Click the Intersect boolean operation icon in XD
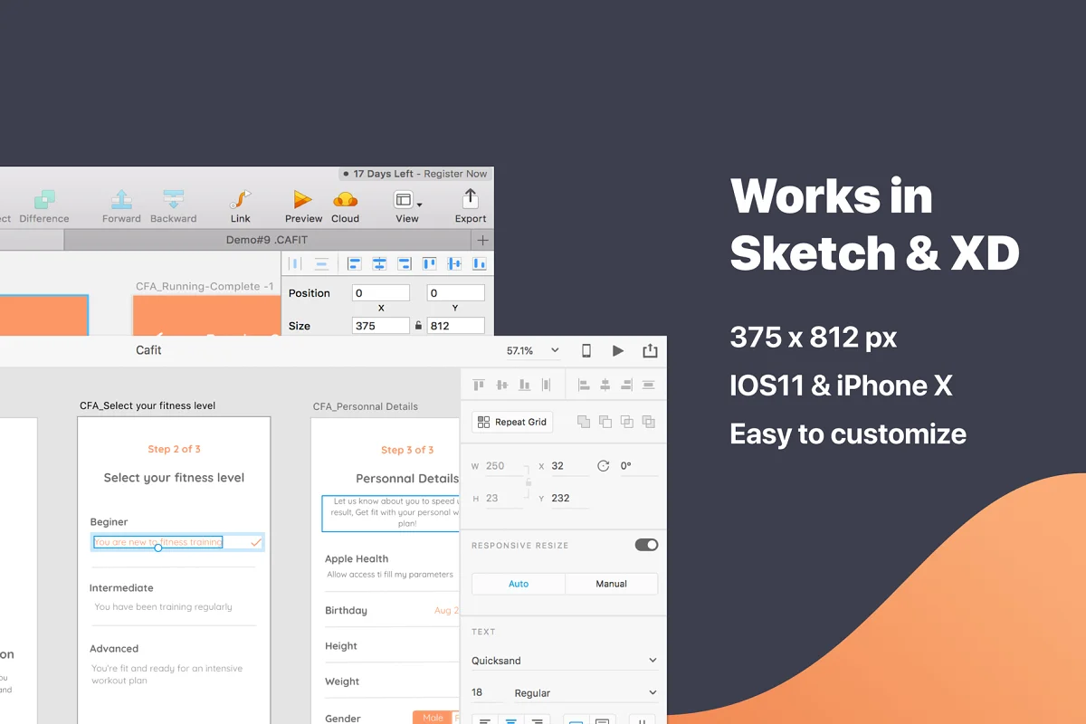The height and width of the screenshot is (724, 1086). (x=626, y=422)
